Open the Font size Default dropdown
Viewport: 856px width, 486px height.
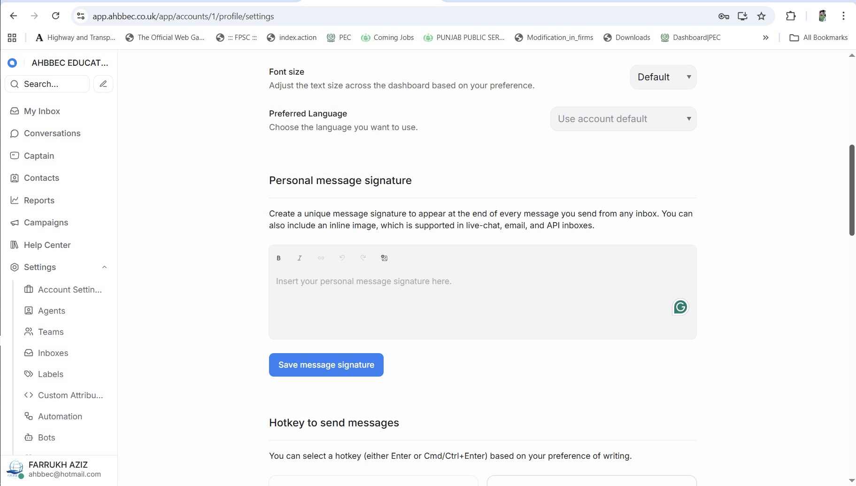pyautogui.click(x=663, y=77)
